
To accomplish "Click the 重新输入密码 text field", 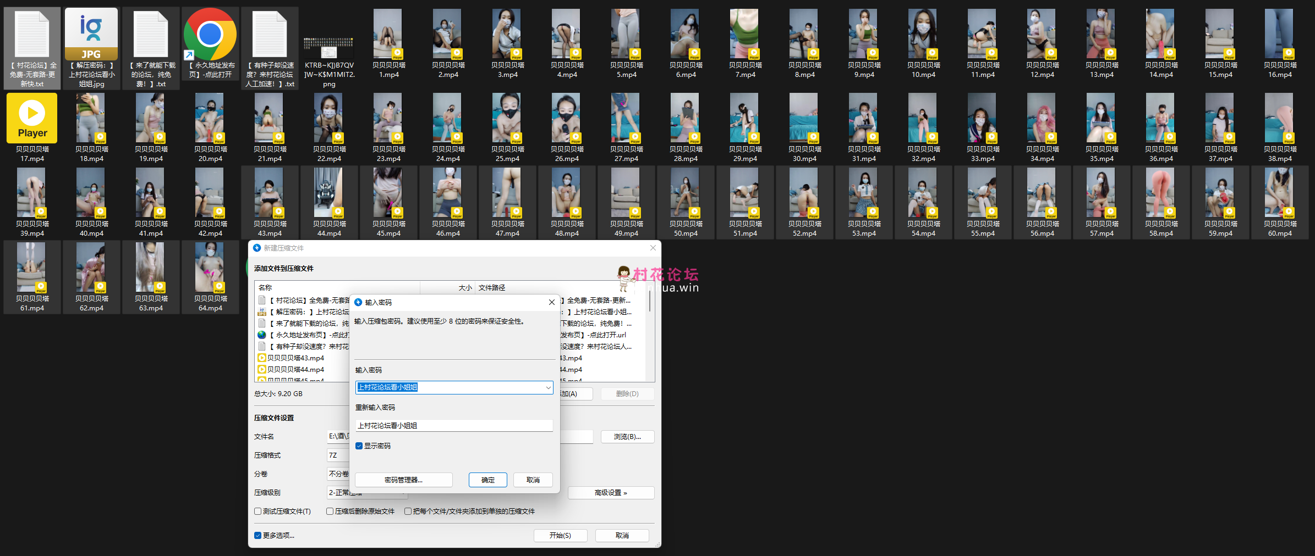I will coord(453,426).
